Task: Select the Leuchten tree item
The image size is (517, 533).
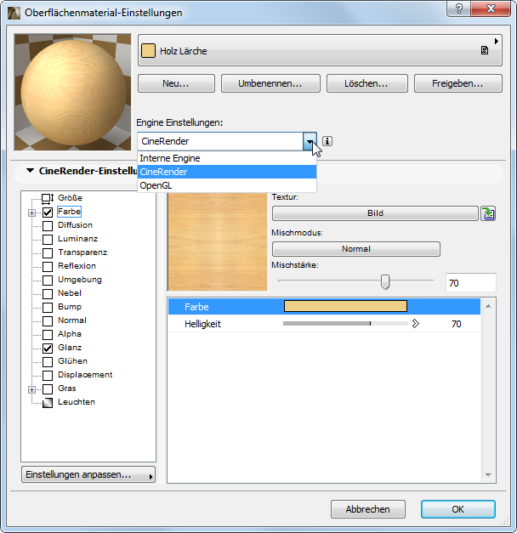Action: pos(77,402)
